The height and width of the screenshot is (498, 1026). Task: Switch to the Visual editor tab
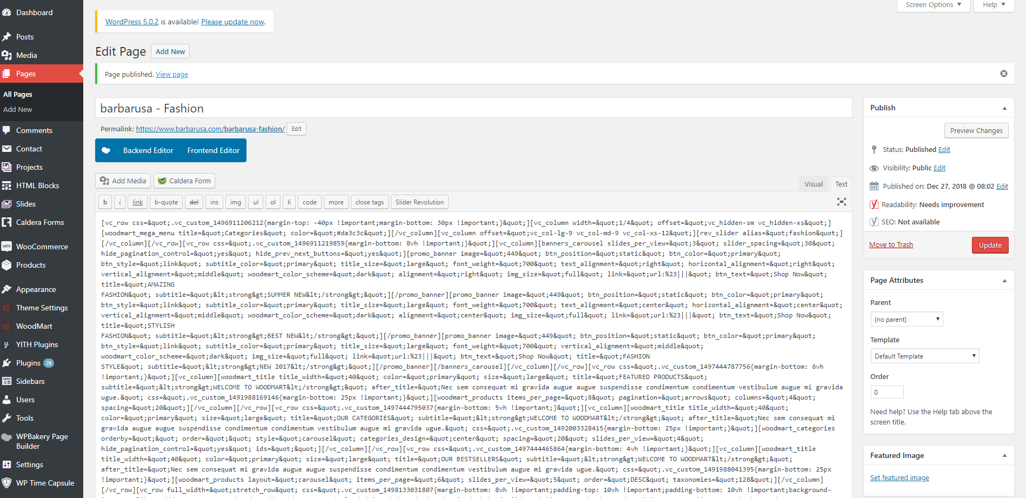tap(814, 184)
